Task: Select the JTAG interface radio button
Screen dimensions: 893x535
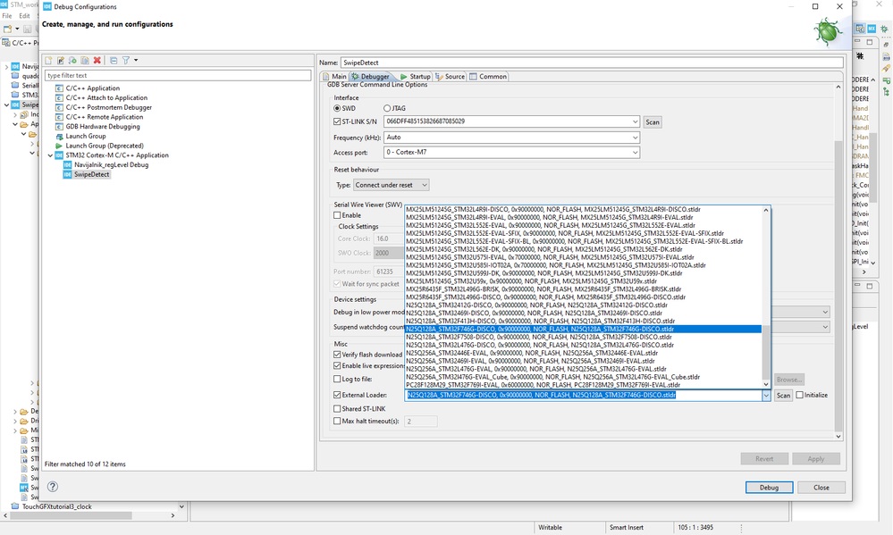Action: point(387,108)
